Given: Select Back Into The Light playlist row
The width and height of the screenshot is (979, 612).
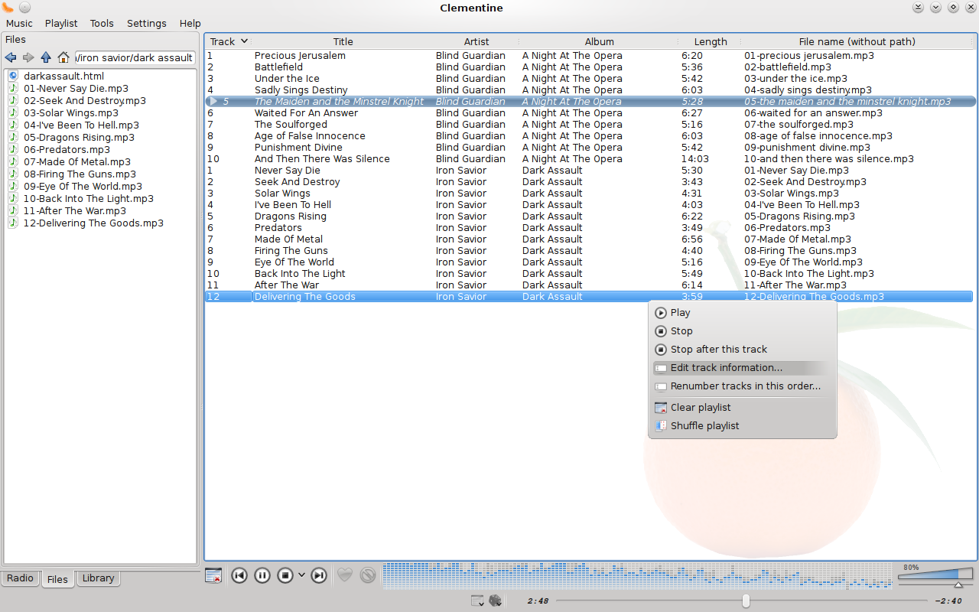Looking at the screenshot, I should (x=589, y=274).
